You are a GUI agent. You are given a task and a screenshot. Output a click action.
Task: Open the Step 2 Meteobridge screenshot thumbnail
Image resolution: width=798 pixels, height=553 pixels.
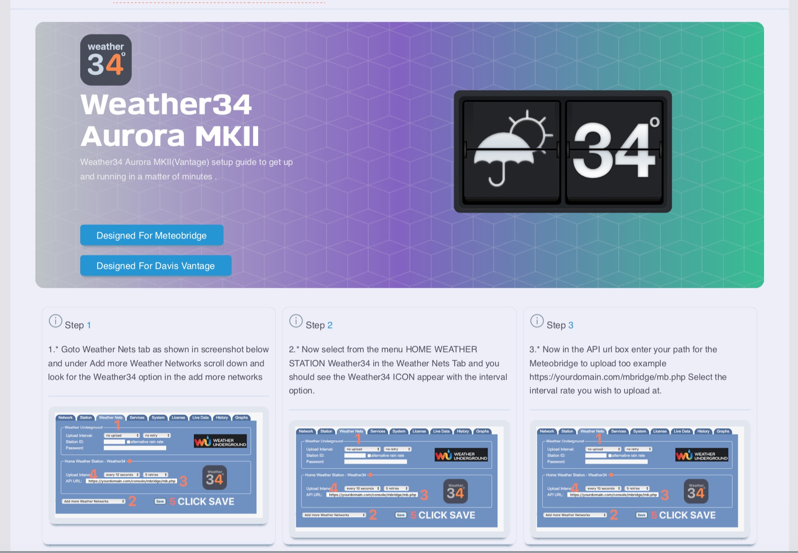coord(399,479)
